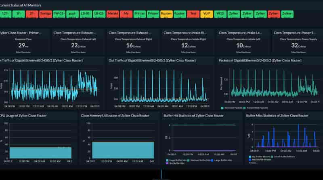Select the red Fortiga monitor tile
Viewport: 323px width, 180px height.
pyautogui.click(x=45, y=14)
